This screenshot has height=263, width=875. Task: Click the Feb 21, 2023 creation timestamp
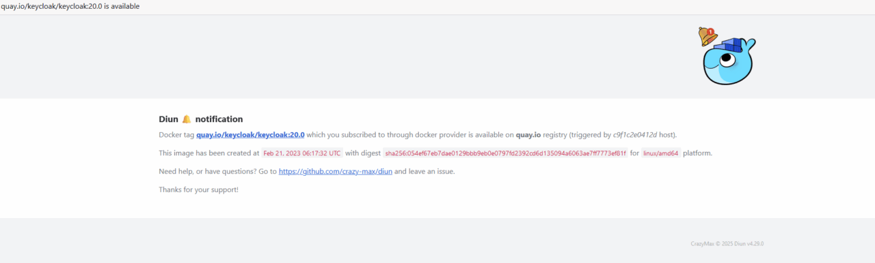click(302, 153)
